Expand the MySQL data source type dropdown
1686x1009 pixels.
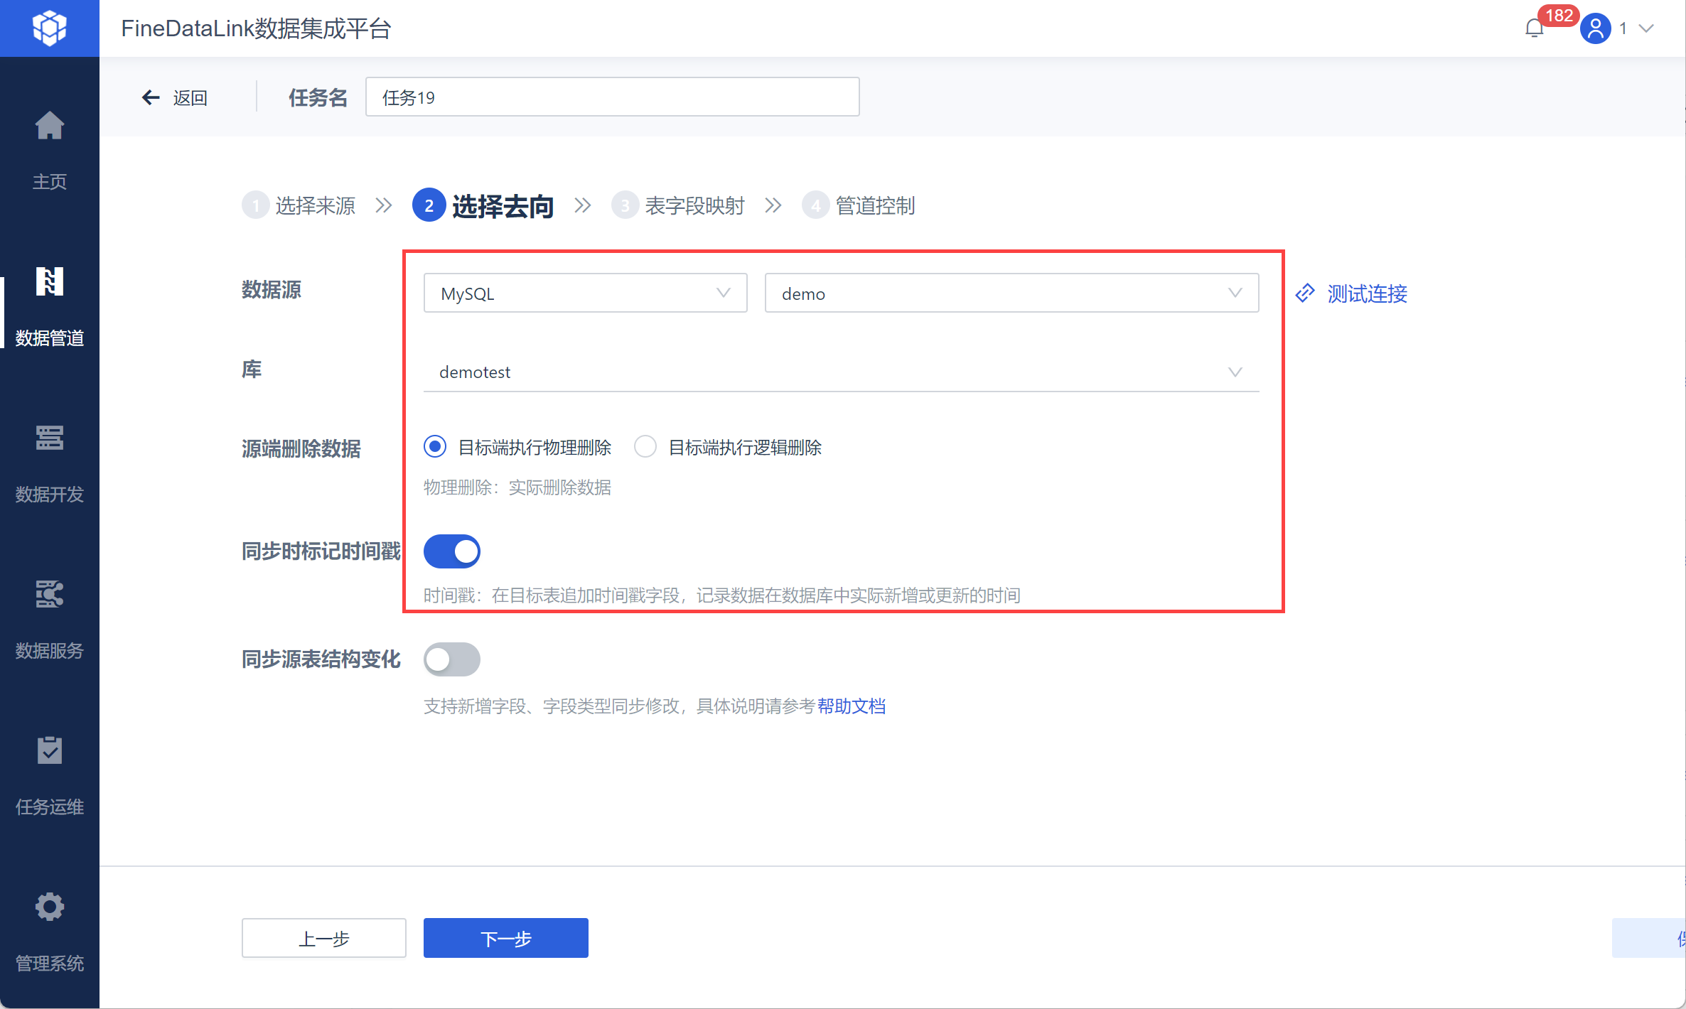tap(585, 293)
